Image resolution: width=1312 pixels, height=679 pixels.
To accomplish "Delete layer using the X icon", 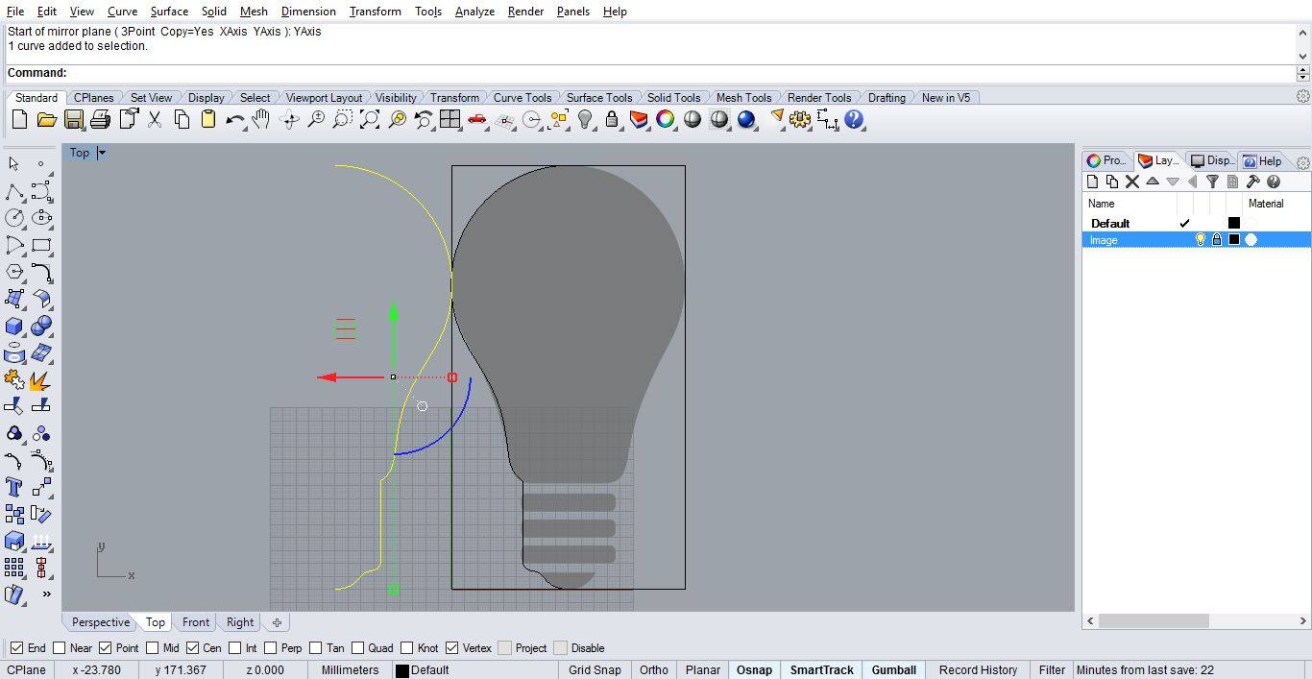I will pyautogui.click(x=1131, y=182).
